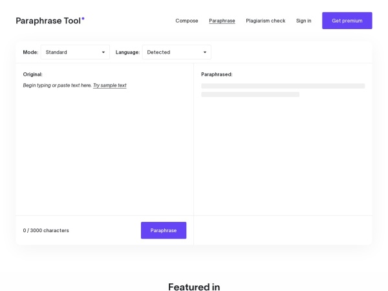
Task: Click the Language label
Action: [127, 52]
